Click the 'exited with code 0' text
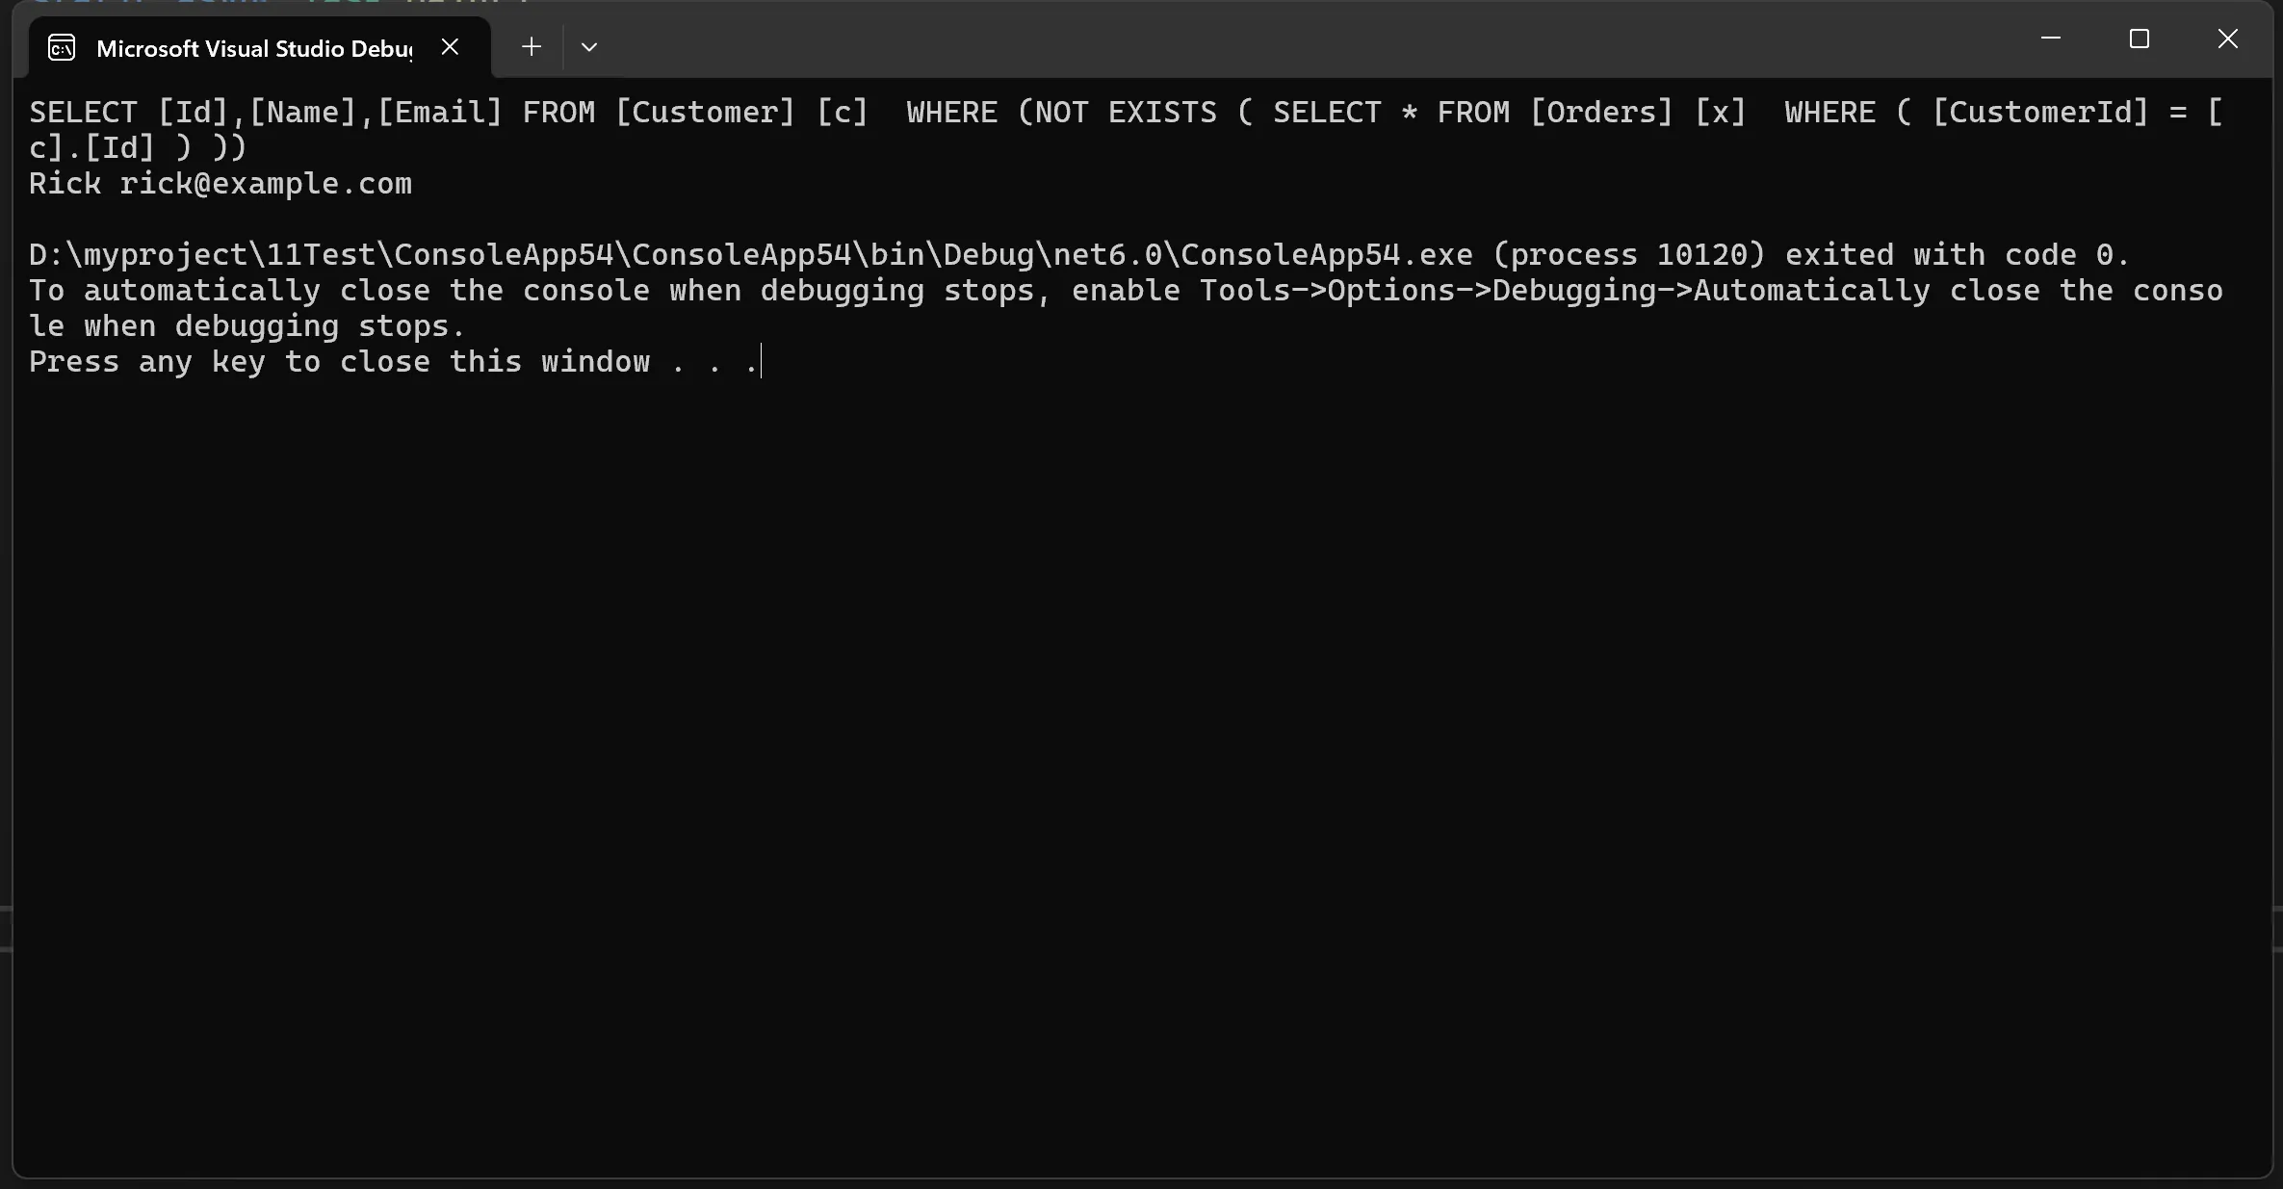The height and width of the screenshot is (1189, 2283). (x=1957, y=255)
